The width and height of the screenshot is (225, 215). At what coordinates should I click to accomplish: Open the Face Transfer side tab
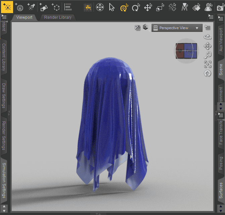(221, 132)
